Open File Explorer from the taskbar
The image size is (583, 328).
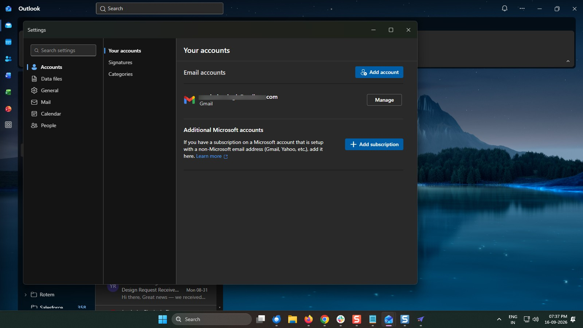(293, 319)
